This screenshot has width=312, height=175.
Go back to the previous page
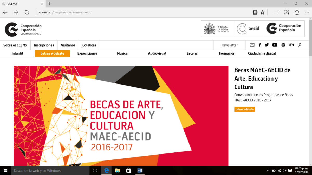pyautogui.click(x=5, y=12)
